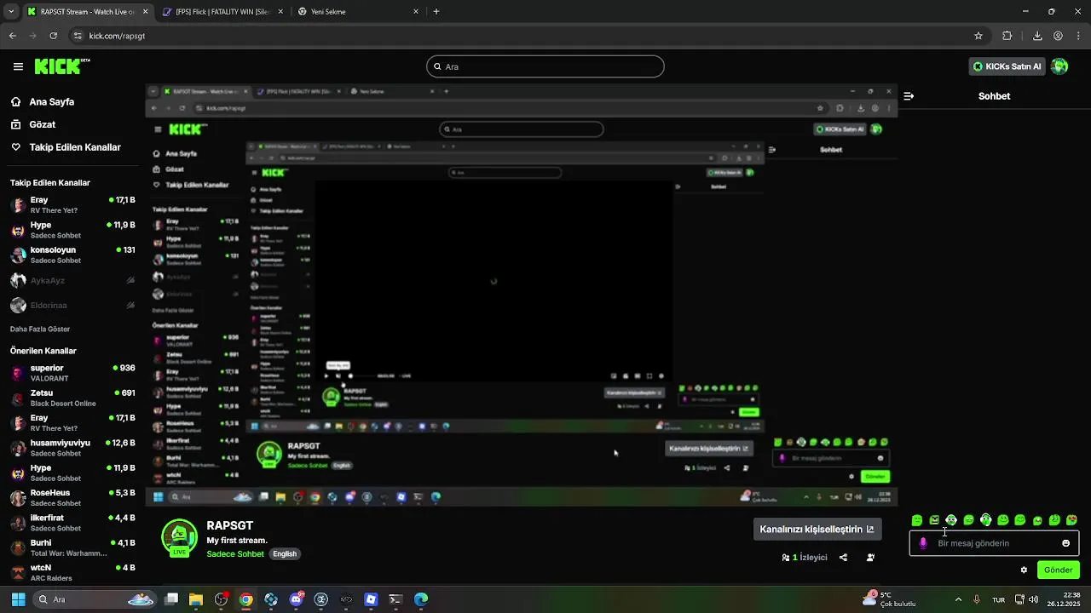Bookmark this page with star icon
Image resolution: width=1091 pixels, height=613 pixels.
click(x=978, y=36)
